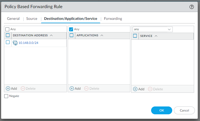The width and height of the screenshot is (200, 121).
Task: Click the Add icon under Service
Action: 135,89
